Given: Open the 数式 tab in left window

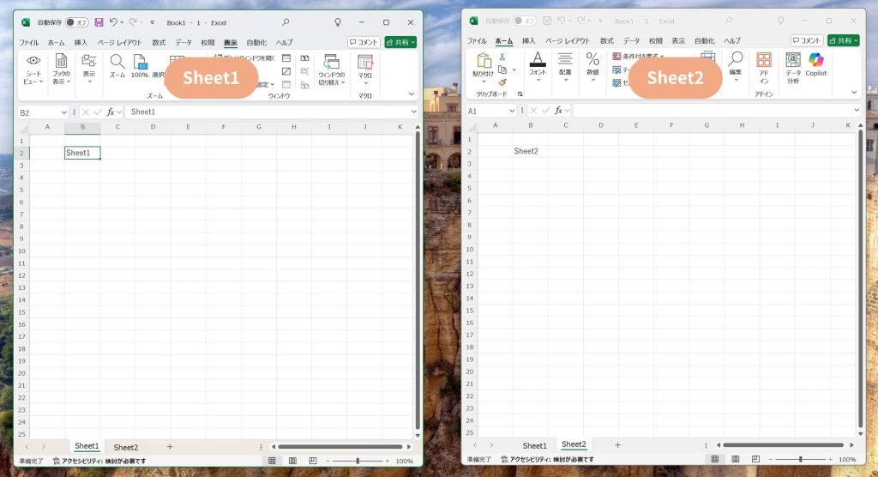Looking at the screenshot, I should [x=159, y=42].
